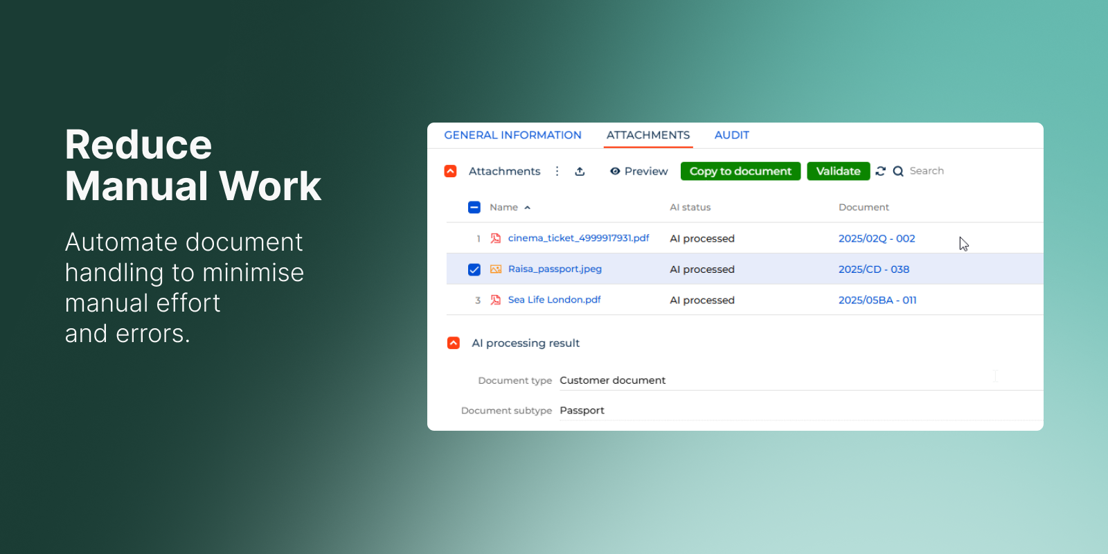Open document link 2025/02Q - 002
The height and width of the screenshot is (554, 1108).
[x=876, y=238]
